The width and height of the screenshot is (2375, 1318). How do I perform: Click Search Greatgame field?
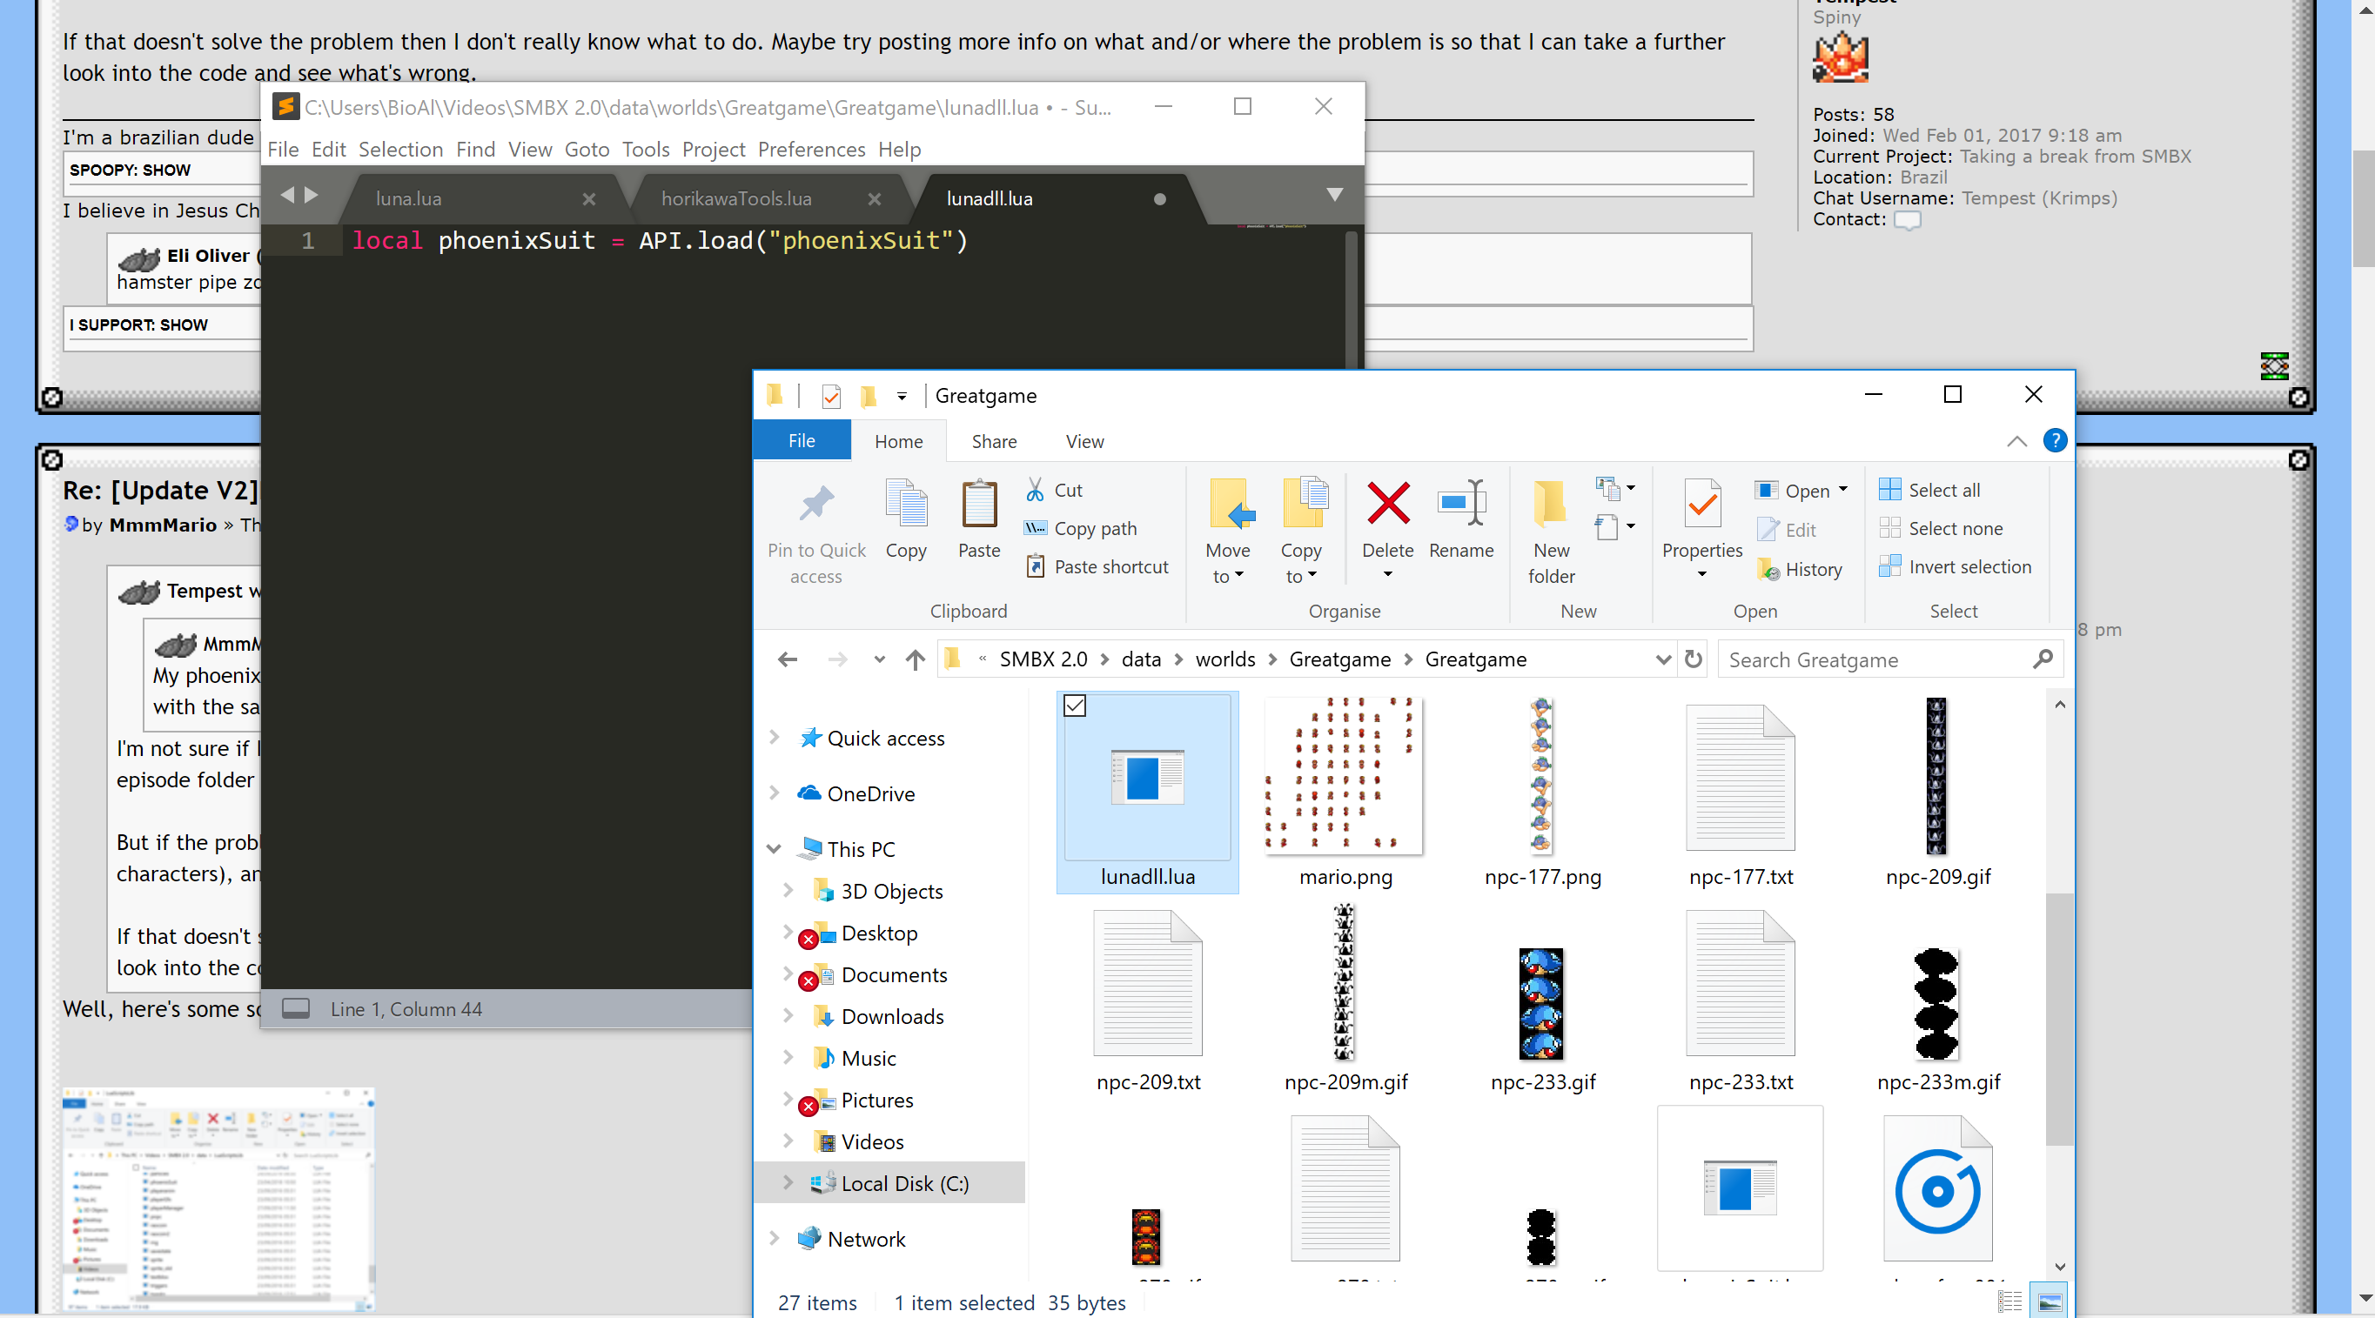tap(1889, 659)
